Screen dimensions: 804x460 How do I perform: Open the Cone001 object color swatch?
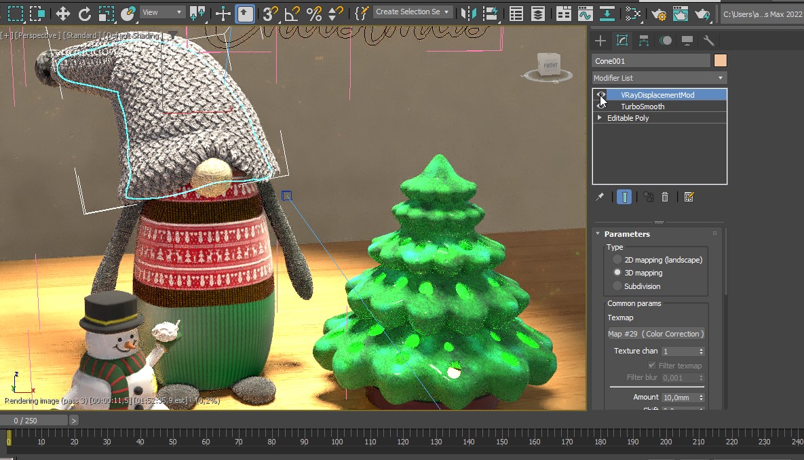[x=720, y=61]
